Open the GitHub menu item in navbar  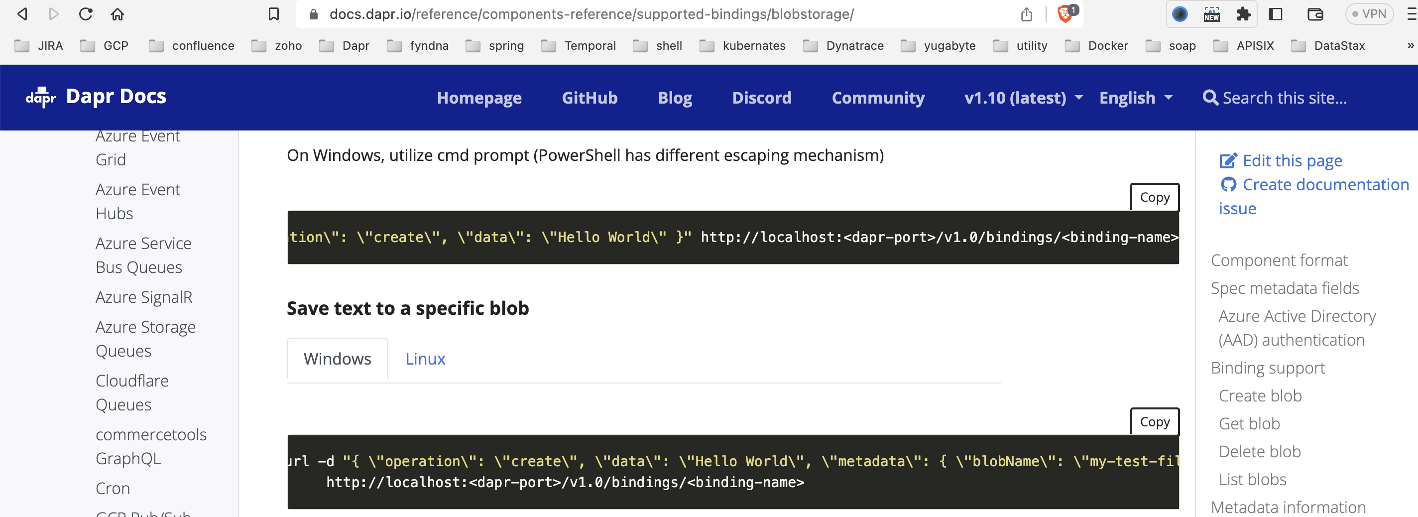pyautogui.click(x=589, y=98)
